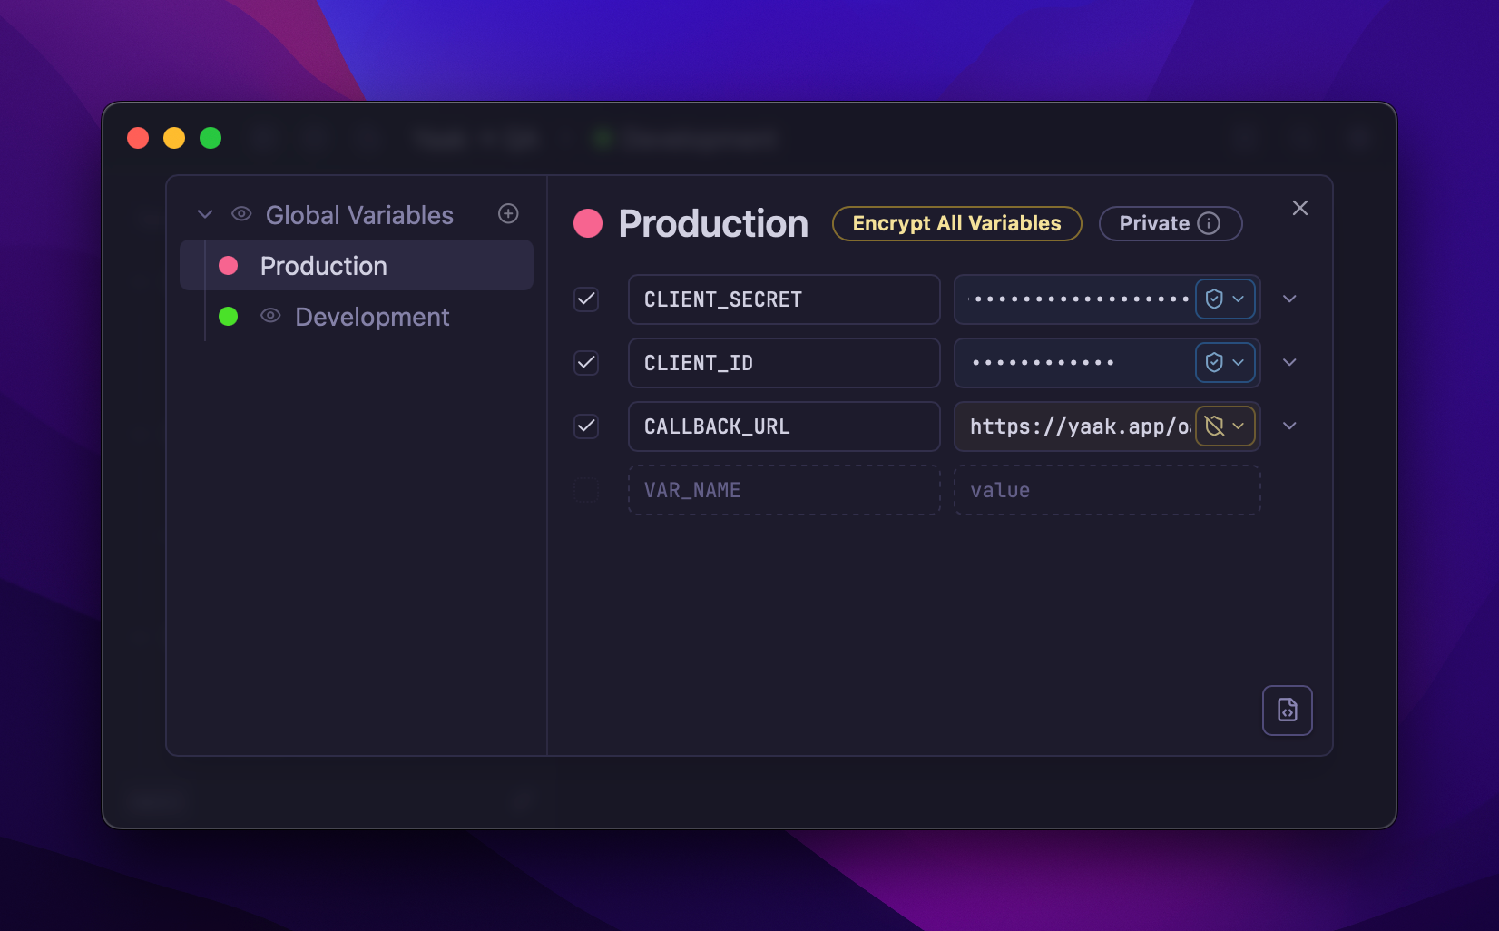Open the code file icon button

[x=1287, y=710]
